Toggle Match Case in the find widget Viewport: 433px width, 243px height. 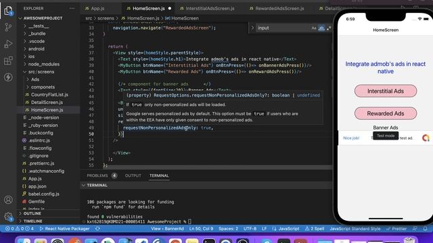[x=314, y=28]
